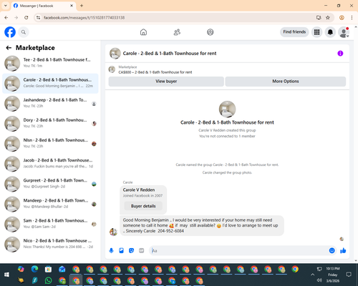Open the Chrome profile icon
The image size is (358, 286).
click(342, 18)
